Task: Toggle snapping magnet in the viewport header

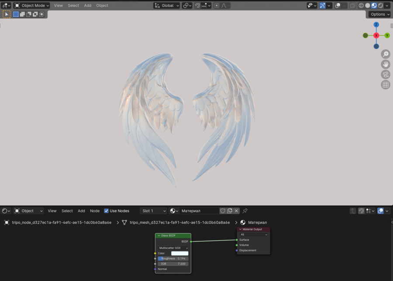Action: (197, 6)
